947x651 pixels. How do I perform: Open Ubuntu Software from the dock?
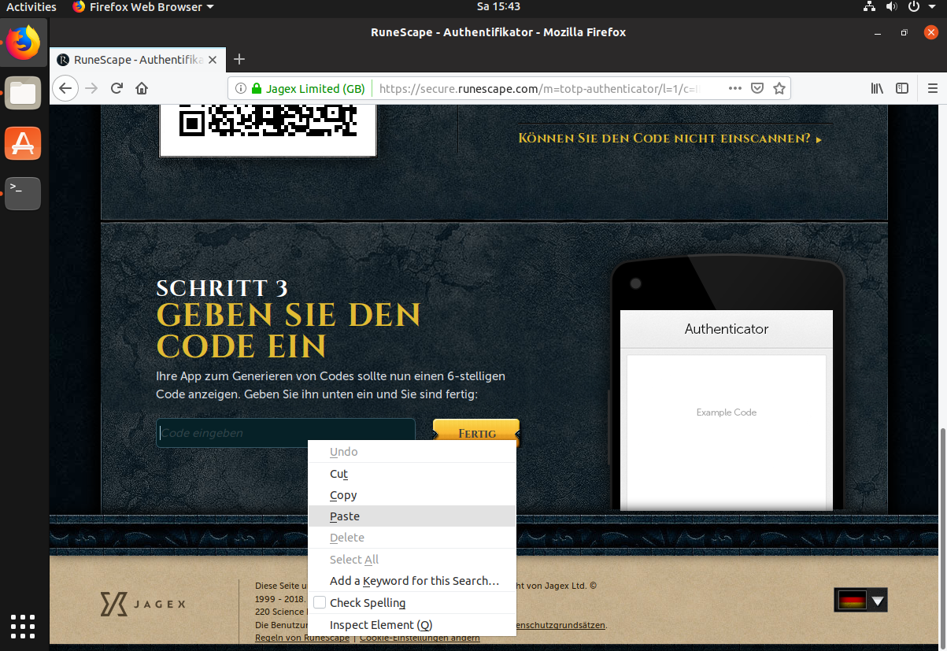[23, 143]
